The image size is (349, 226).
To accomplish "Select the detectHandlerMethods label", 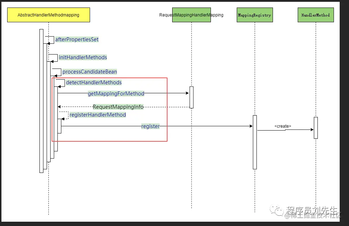I will click(94, 83).
